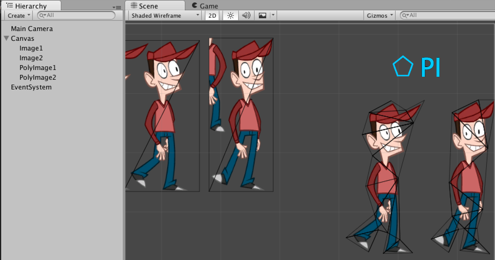Select Canvas object in Hierarchy
Image resolution: width=495 pixels, height=260 pixels.
(22, 38)
